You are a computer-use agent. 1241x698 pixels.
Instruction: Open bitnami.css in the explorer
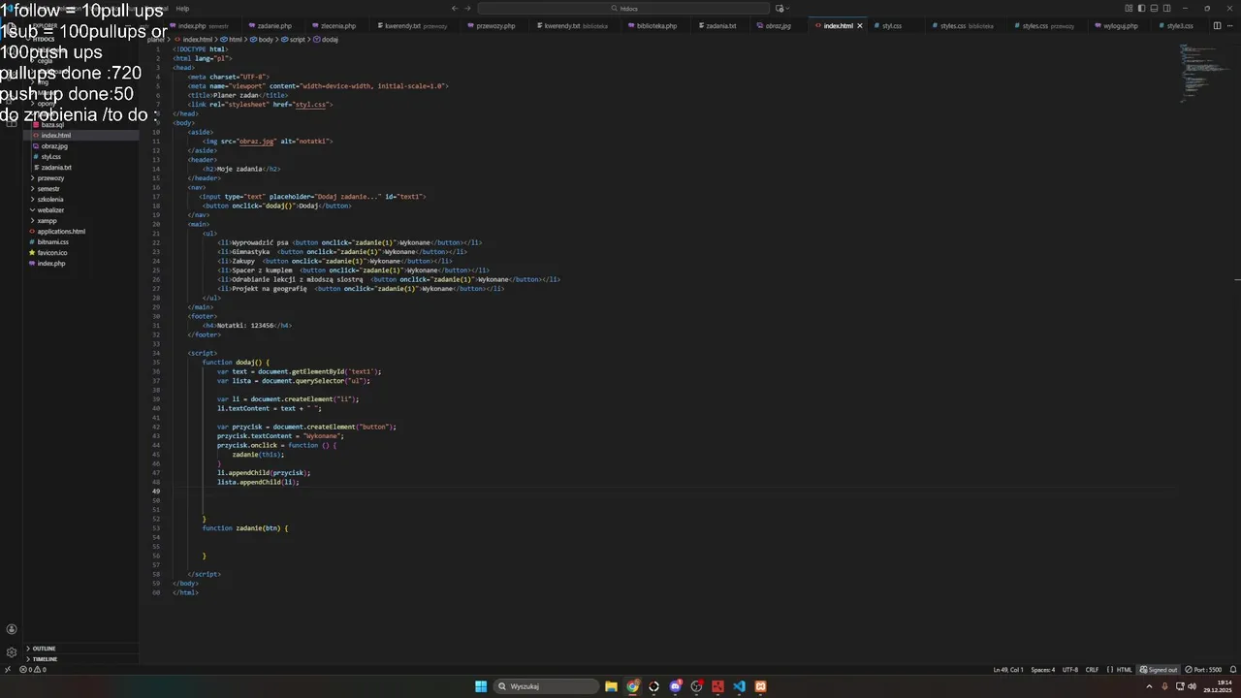(81, 242)
